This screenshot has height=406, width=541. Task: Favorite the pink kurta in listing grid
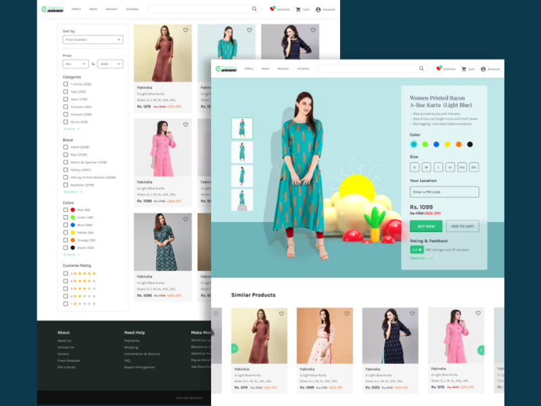click(x=186, y=125)
